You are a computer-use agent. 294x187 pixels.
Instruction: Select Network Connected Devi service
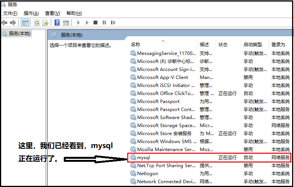(210, 182)
